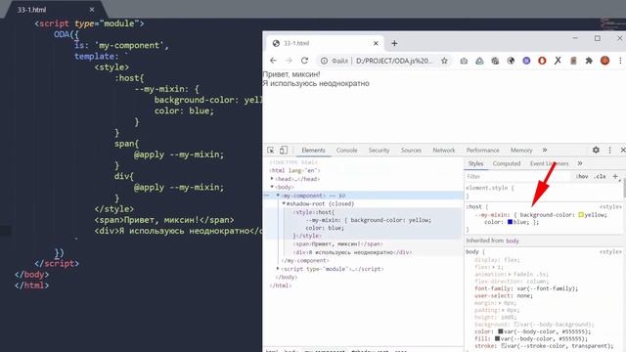The image size is (626, 352).
Task: Close the 33-1.html editor tab
Action: pyautogui.click(x=92, y=10)
